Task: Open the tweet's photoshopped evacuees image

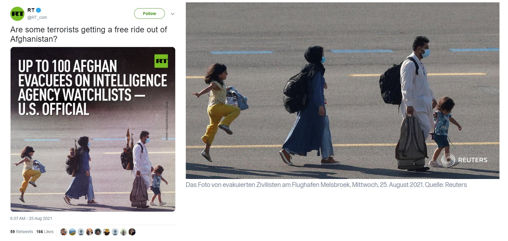Action: tap(93, 129)
